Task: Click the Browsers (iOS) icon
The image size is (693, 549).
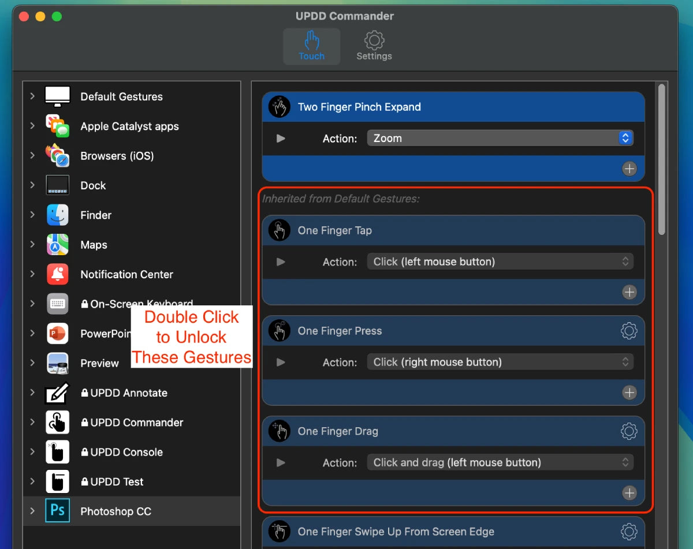Action: [x=58, y=156]
